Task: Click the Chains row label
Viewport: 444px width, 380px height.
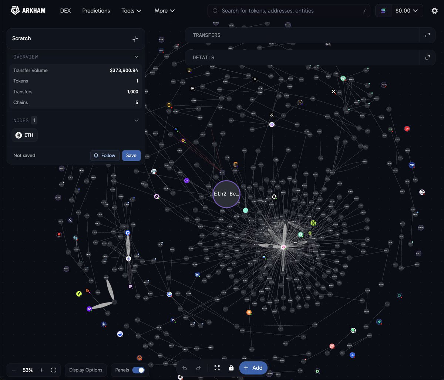Action: coord(21,102)
